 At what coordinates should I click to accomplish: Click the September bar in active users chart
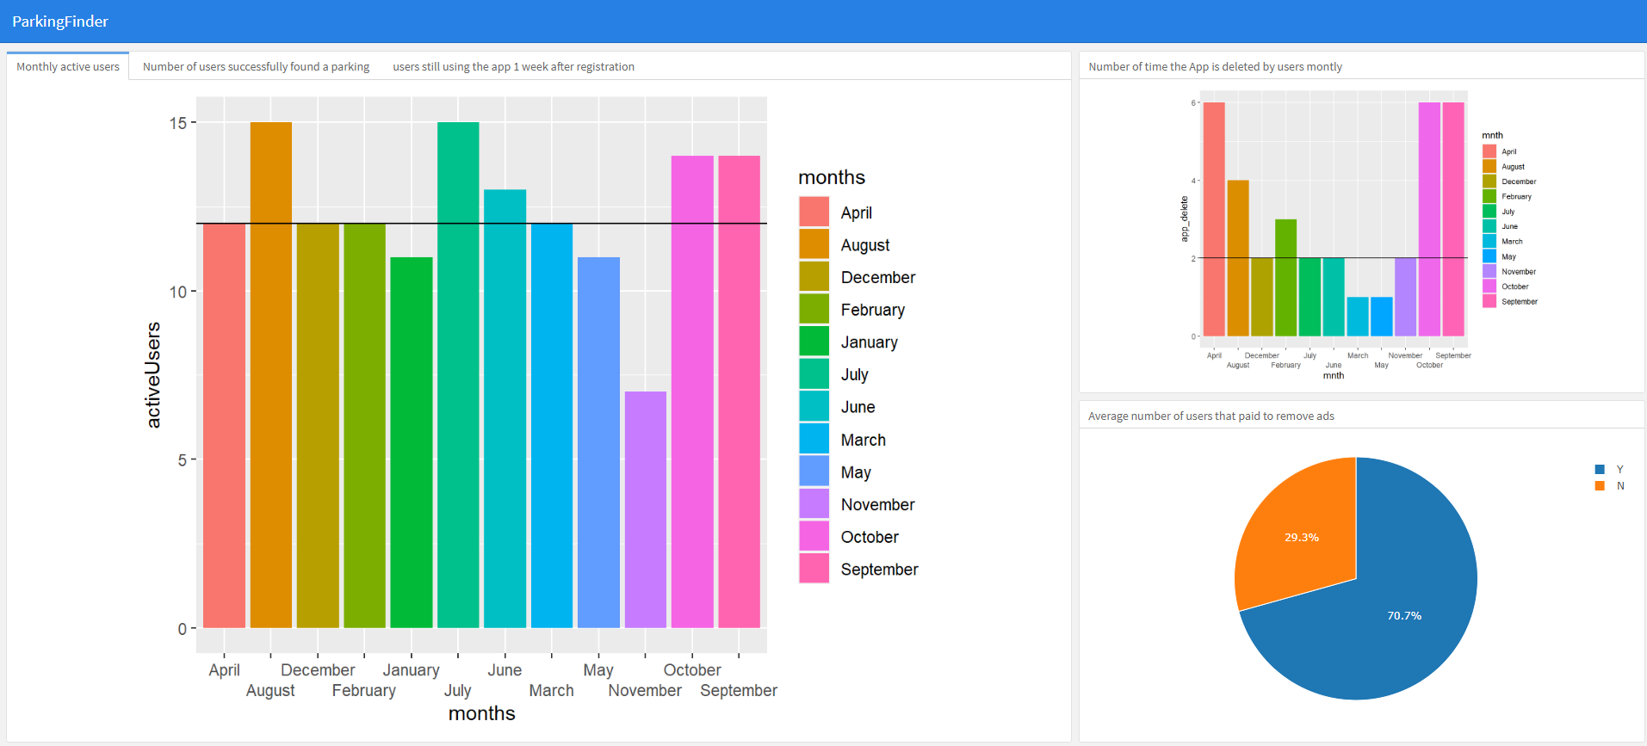click(x=740, y=391)
